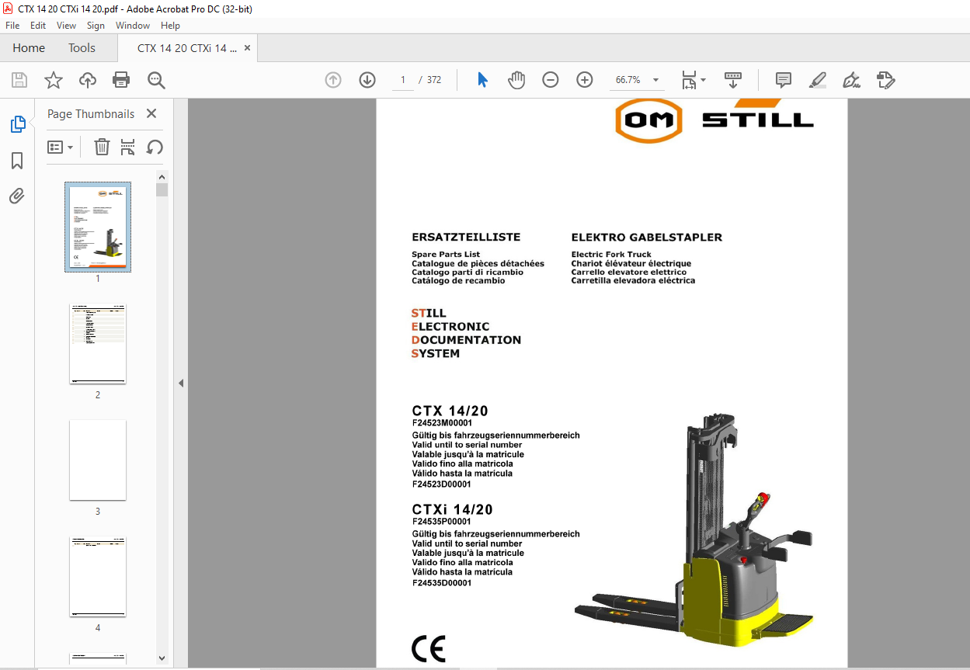Click thumbnails scrollbar down arrow
Viewport: 970px width, 670px height.
point(162,658)
